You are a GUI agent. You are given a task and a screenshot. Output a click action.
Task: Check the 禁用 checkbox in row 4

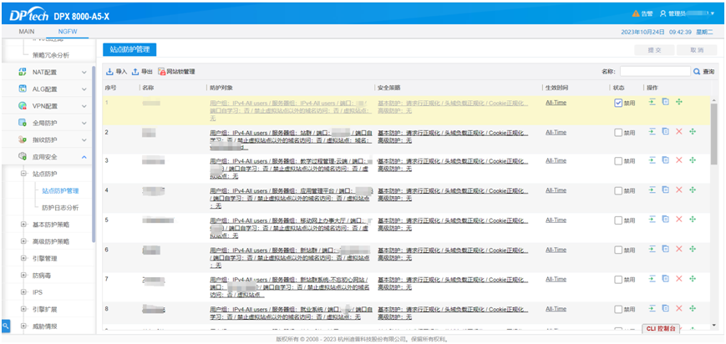(x=618, y=190)
